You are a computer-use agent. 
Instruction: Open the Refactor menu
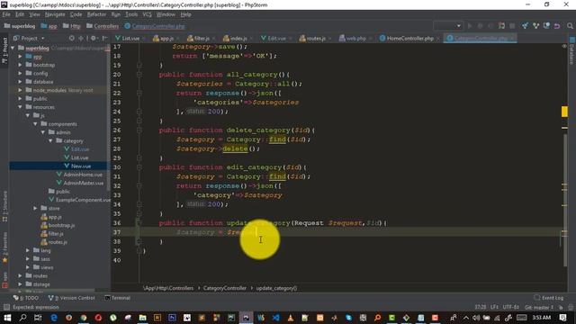coord(96,14)
